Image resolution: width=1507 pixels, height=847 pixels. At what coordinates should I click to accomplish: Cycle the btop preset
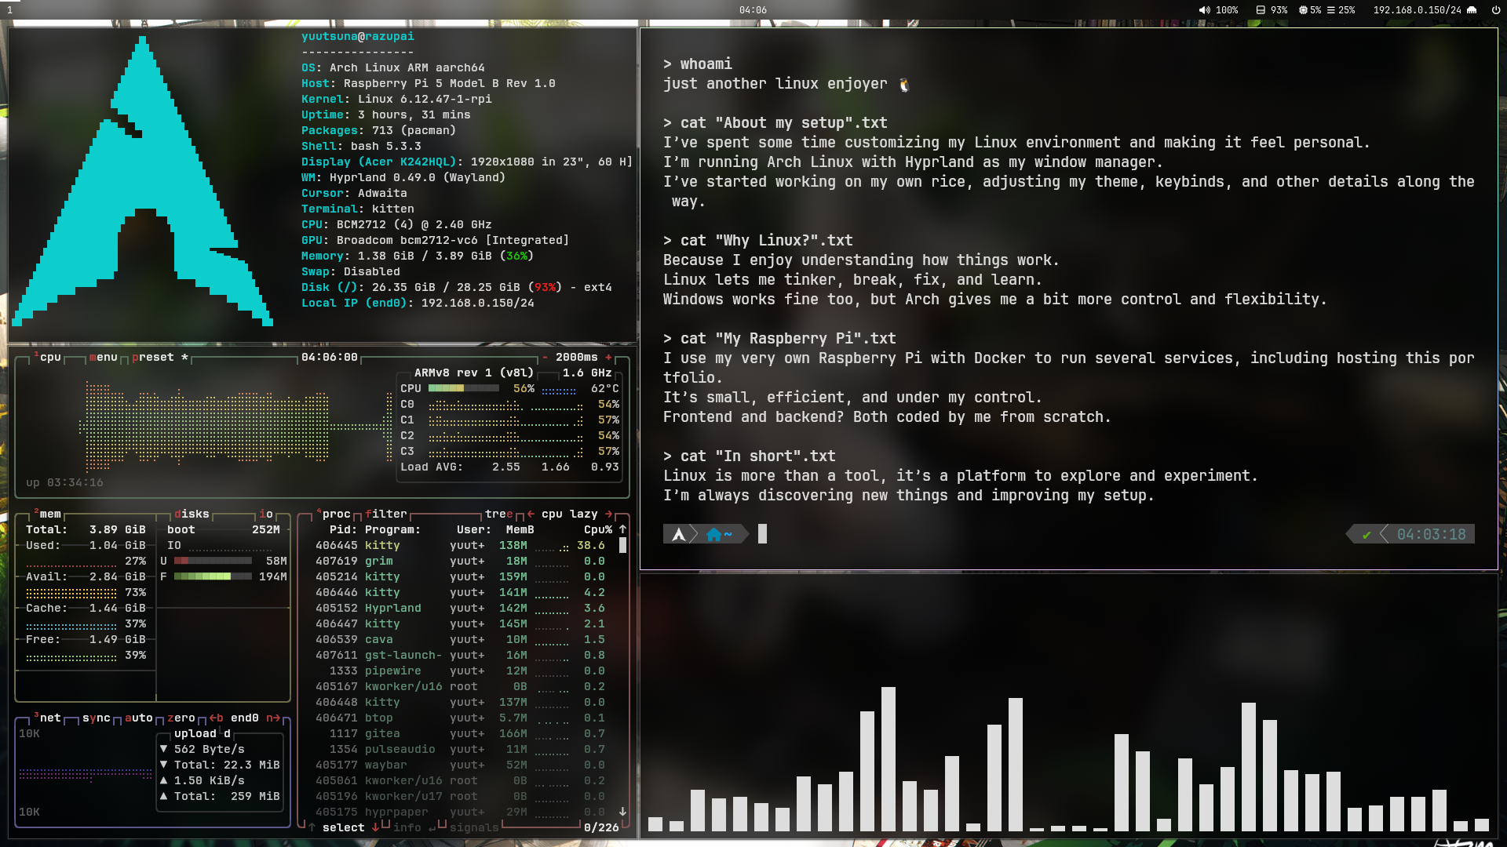pyautogui.click(x=159, y=358)
